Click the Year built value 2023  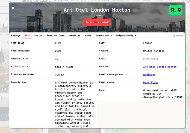pos(58,43)
